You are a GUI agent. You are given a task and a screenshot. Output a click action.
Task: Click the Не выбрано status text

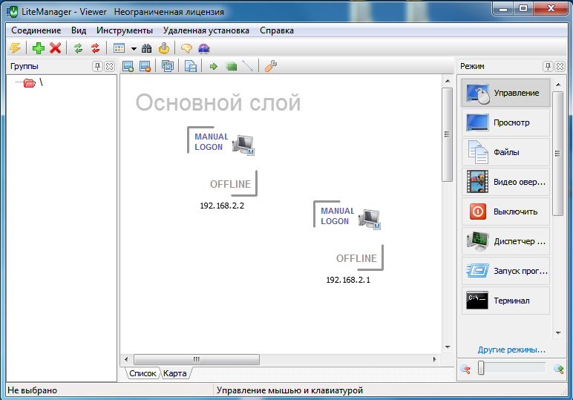click(32, 390)
